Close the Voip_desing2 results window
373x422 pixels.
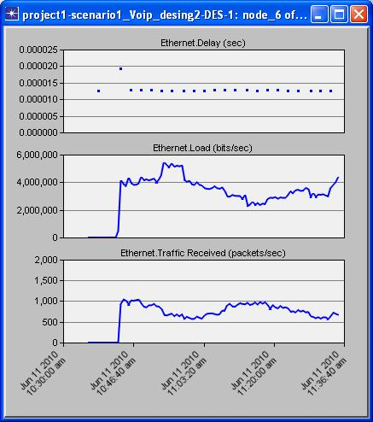tap(358, 15)
